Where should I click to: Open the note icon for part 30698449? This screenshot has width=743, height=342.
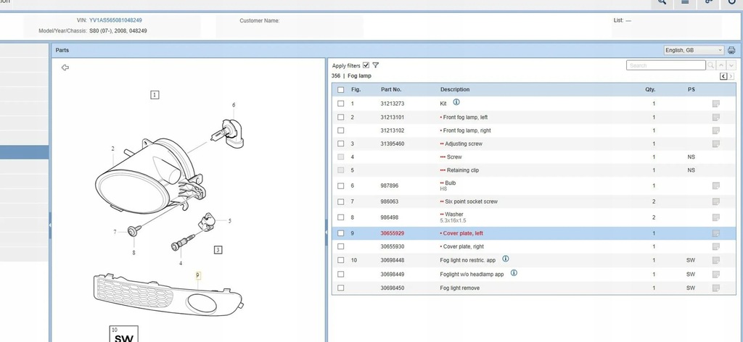tap(716, 275)
